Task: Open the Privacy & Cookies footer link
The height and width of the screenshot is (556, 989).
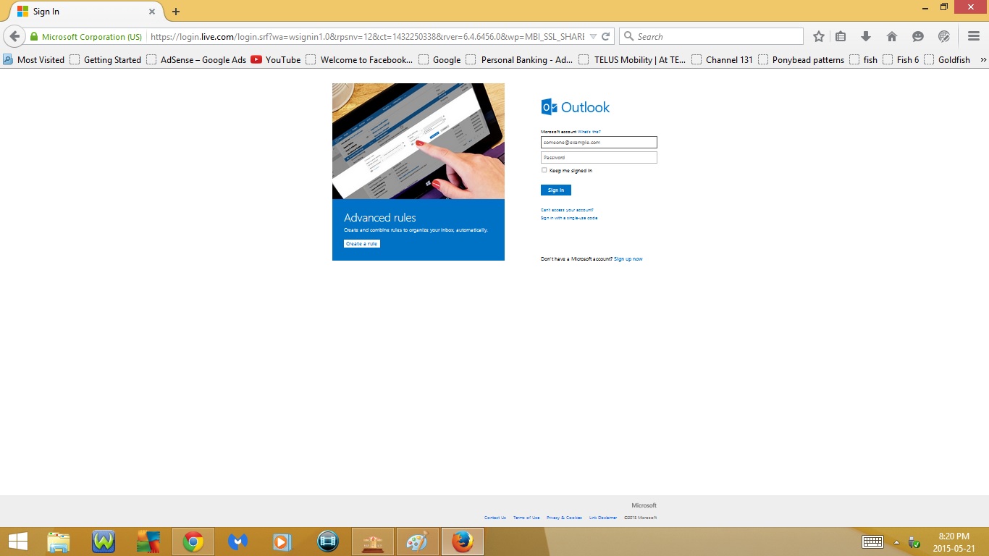Action: [x=564, y=518]
